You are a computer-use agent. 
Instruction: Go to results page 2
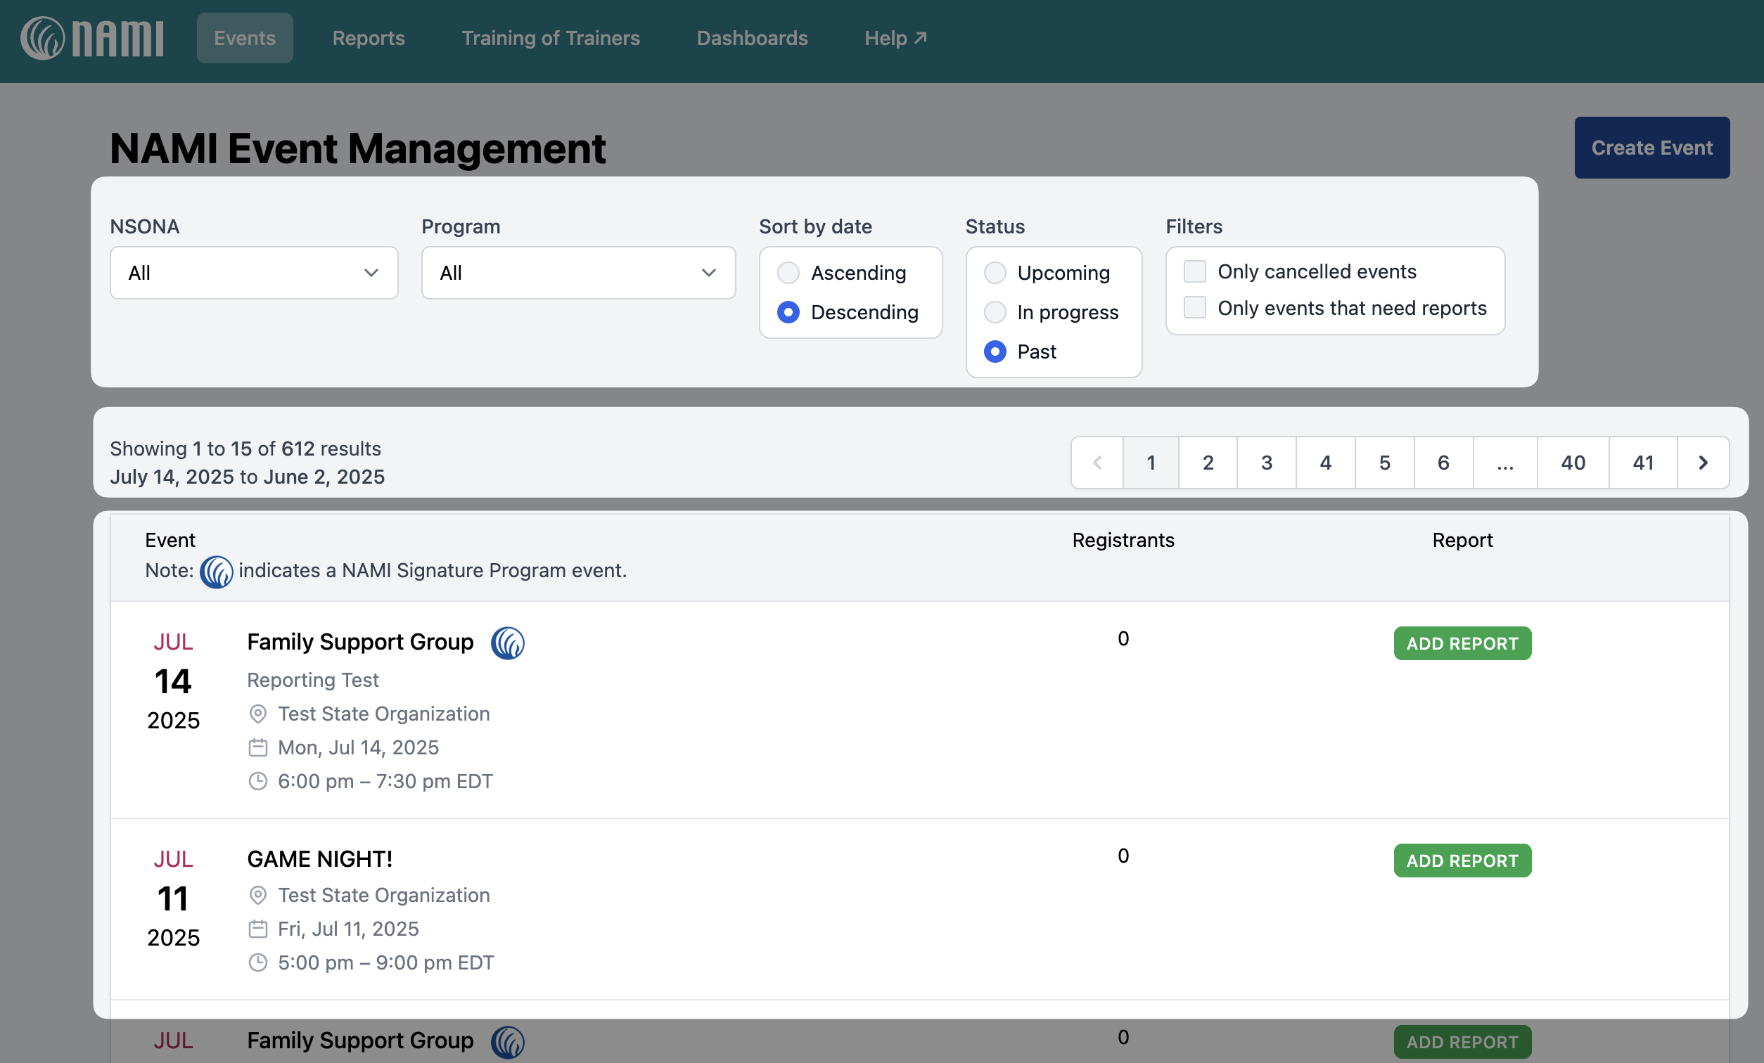coord(1208,463)
